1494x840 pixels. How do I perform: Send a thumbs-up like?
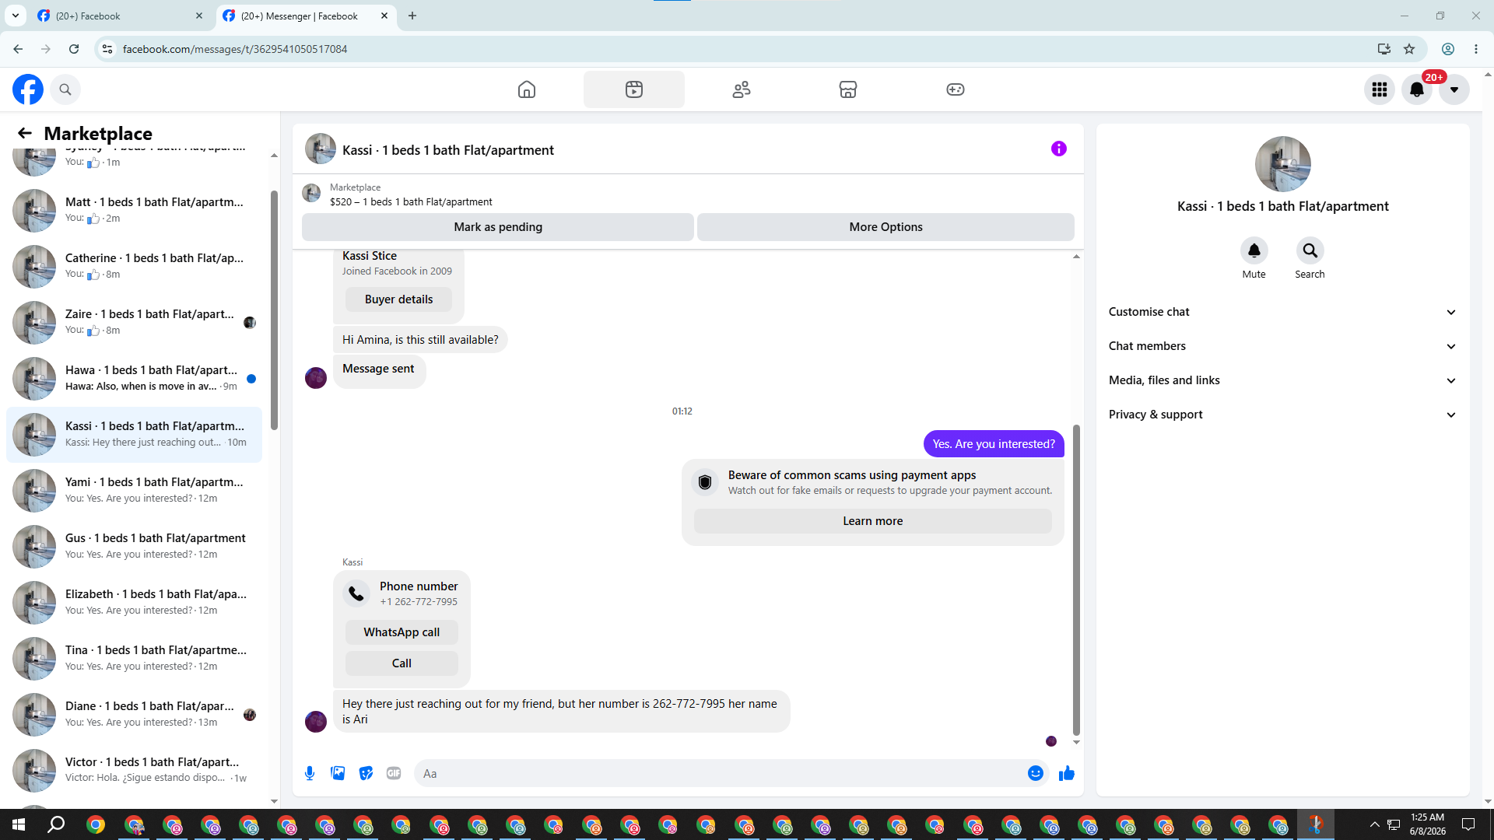1067,773
